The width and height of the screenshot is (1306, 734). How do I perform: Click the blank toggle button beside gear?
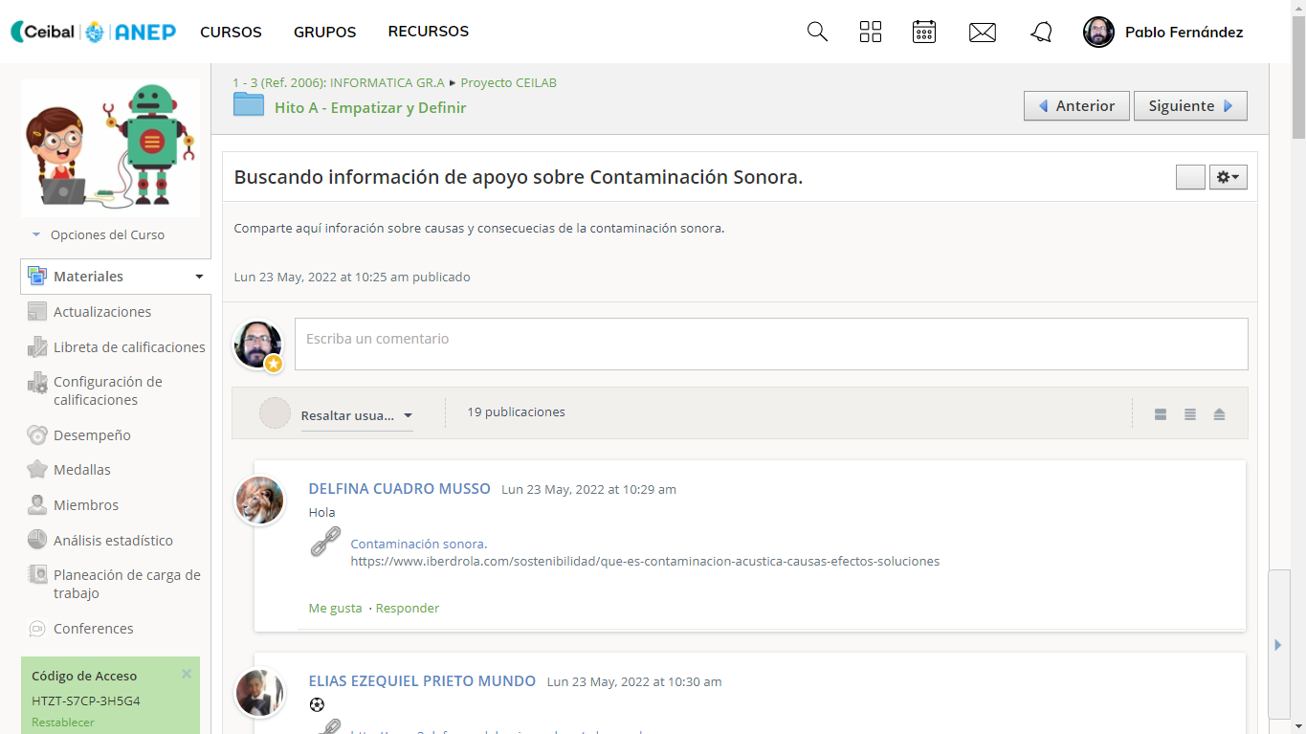(x=1190, y=177)
